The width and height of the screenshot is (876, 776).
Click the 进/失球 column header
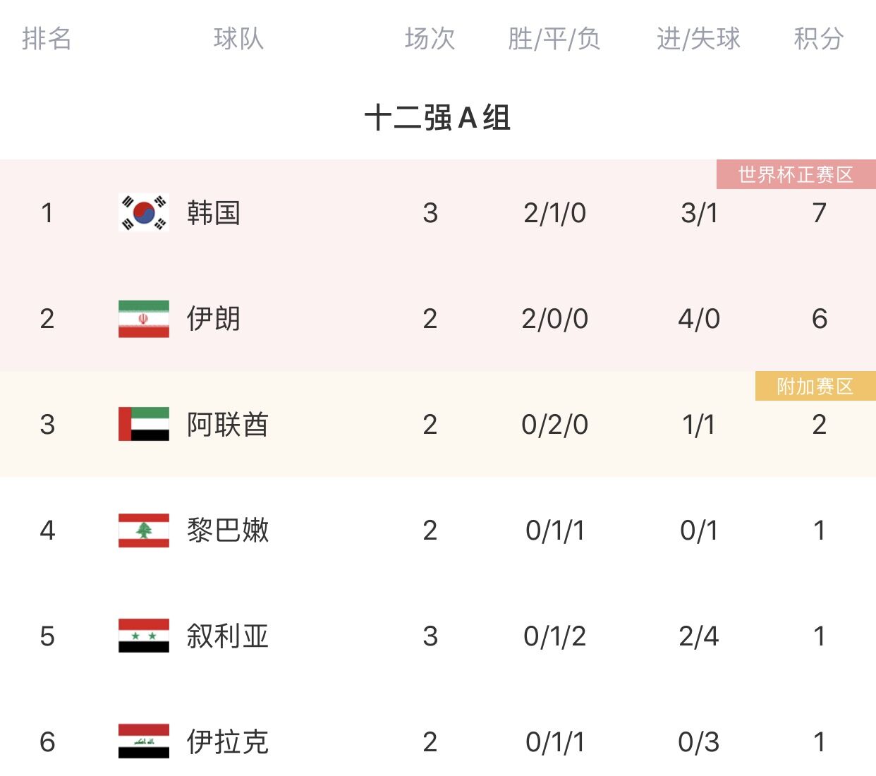click(x=698, y=39)
